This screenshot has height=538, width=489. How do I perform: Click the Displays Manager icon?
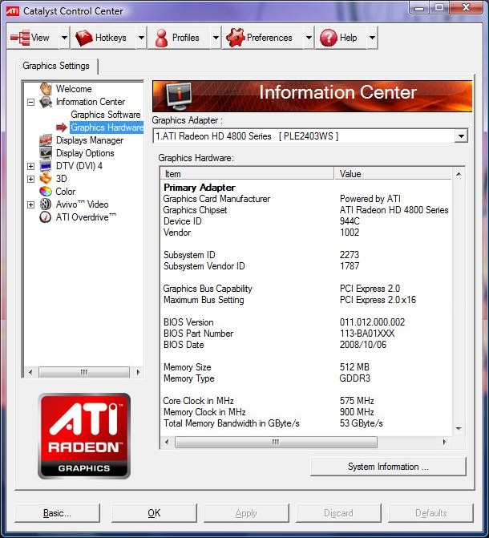[x=46, y=140]
